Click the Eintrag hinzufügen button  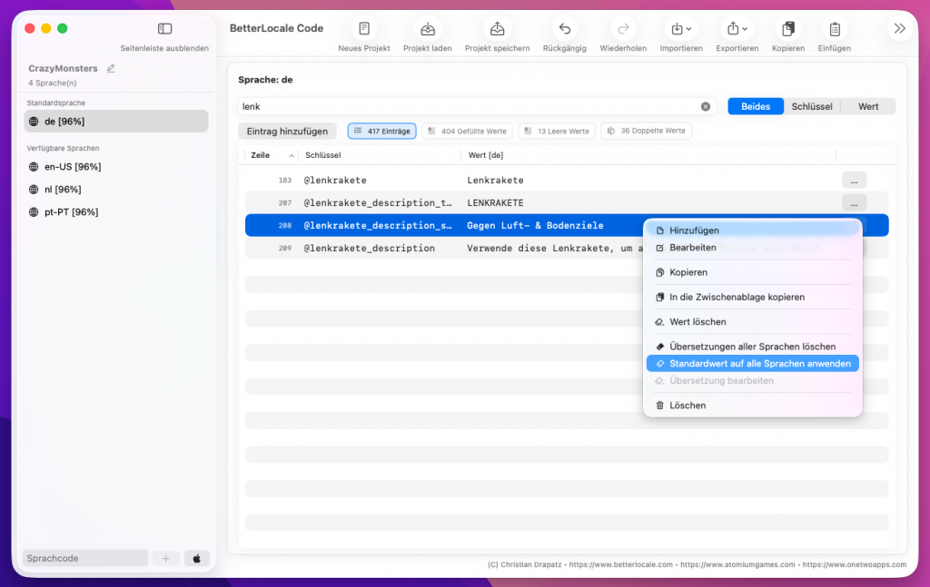pos(287,132)
